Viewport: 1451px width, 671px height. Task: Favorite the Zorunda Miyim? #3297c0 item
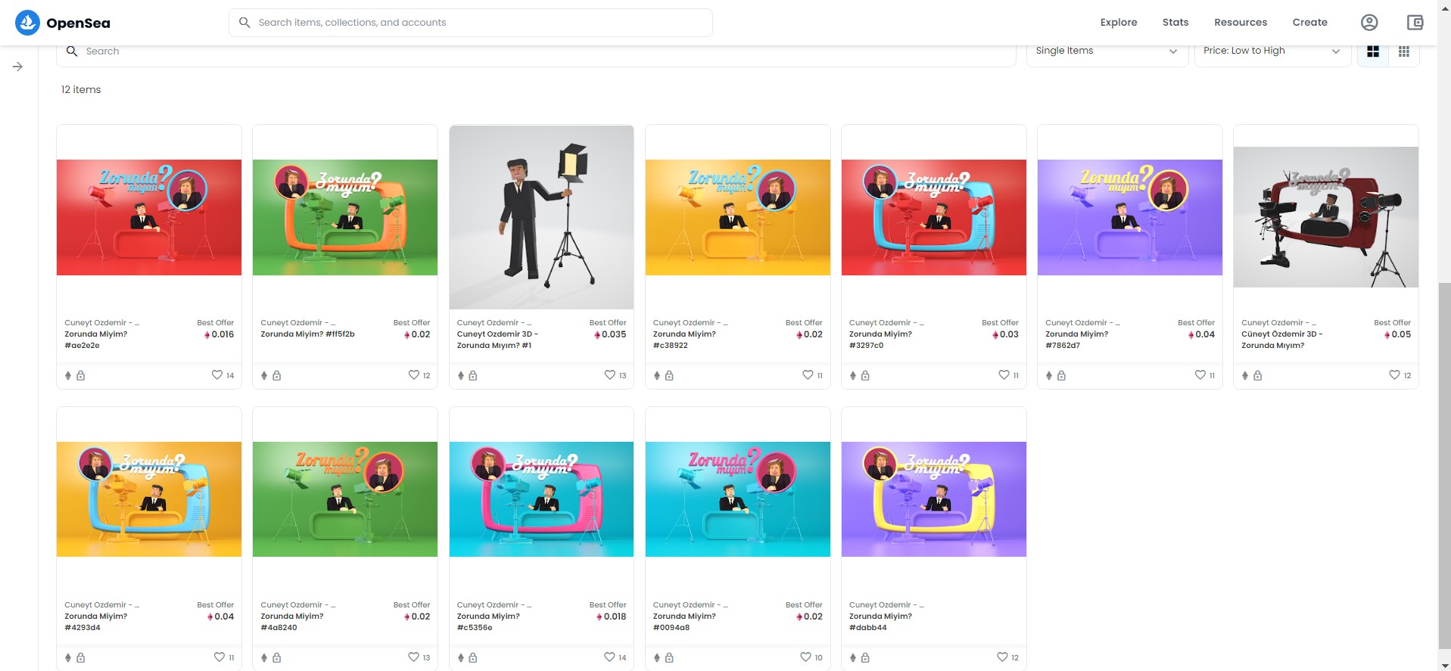[x=1004, y=375]
